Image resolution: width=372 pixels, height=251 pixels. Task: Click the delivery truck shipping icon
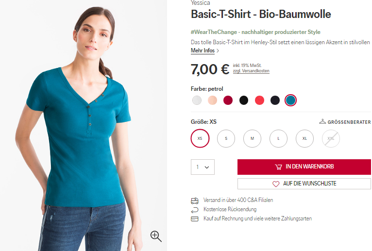click(195, 201)
